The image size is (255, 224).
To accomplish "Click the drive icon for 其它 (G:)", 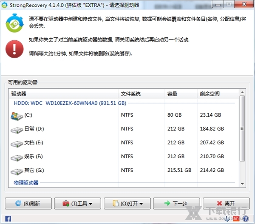I will (17, 171).
